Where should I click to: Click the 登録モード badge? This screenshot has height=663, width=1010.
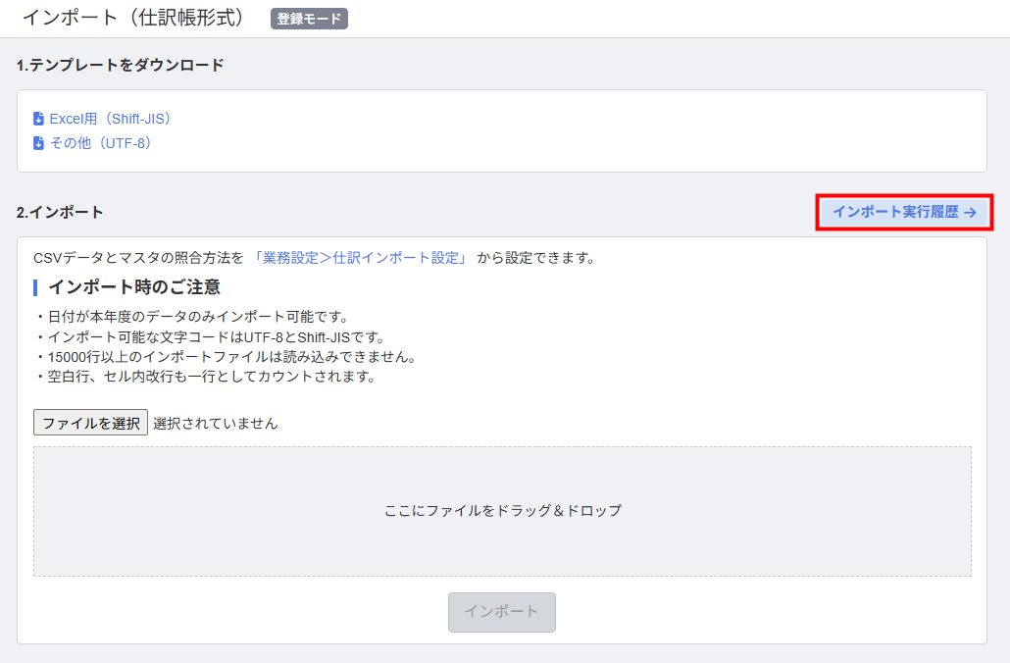coord(309,19)
